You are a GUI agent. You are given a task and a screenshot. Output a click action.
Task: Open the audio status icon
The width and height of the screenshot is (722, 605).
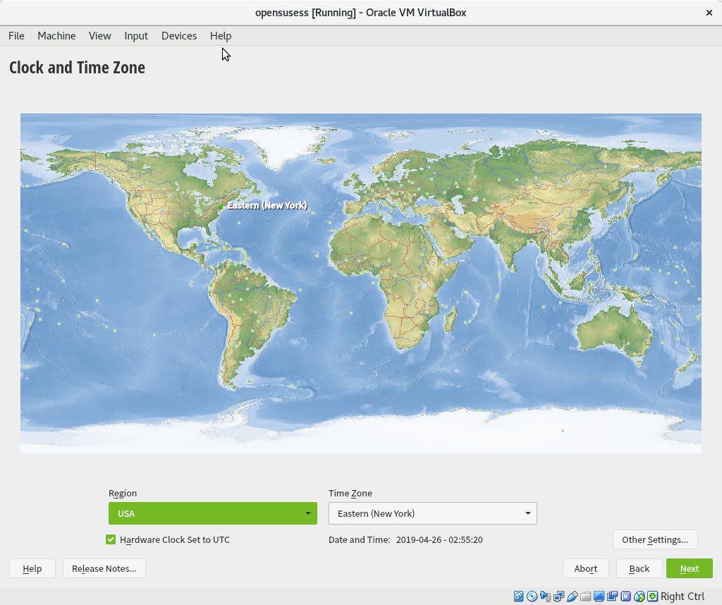tap(546, 597)
